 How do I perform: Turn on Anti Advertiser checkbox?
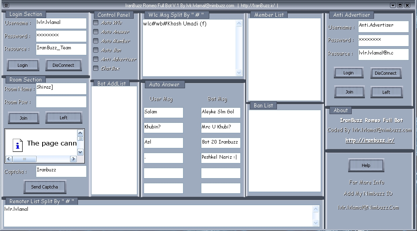[x=96, y=59]
